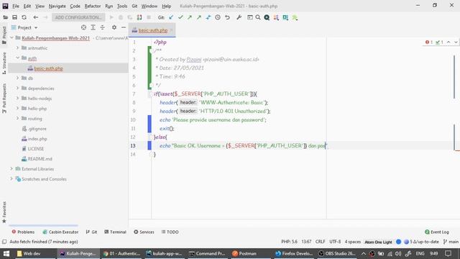Click the CRLF line separator status
This screenshot has height=259, width=460.
coord(320,242)
